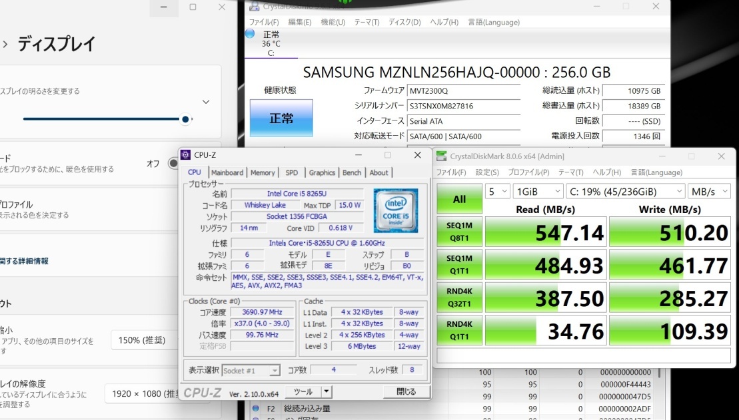This screenshot has width=739, height=420.
Task: Toggle the night light switch in Display settings
Action: click(x=173, y=163)
